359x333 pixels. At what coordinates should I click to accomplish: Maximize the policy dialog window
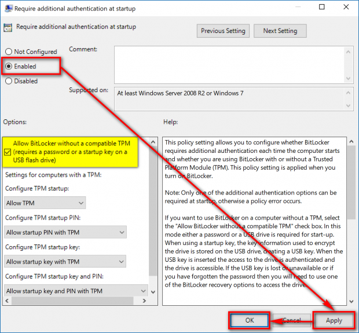click(x=322, y=8)
